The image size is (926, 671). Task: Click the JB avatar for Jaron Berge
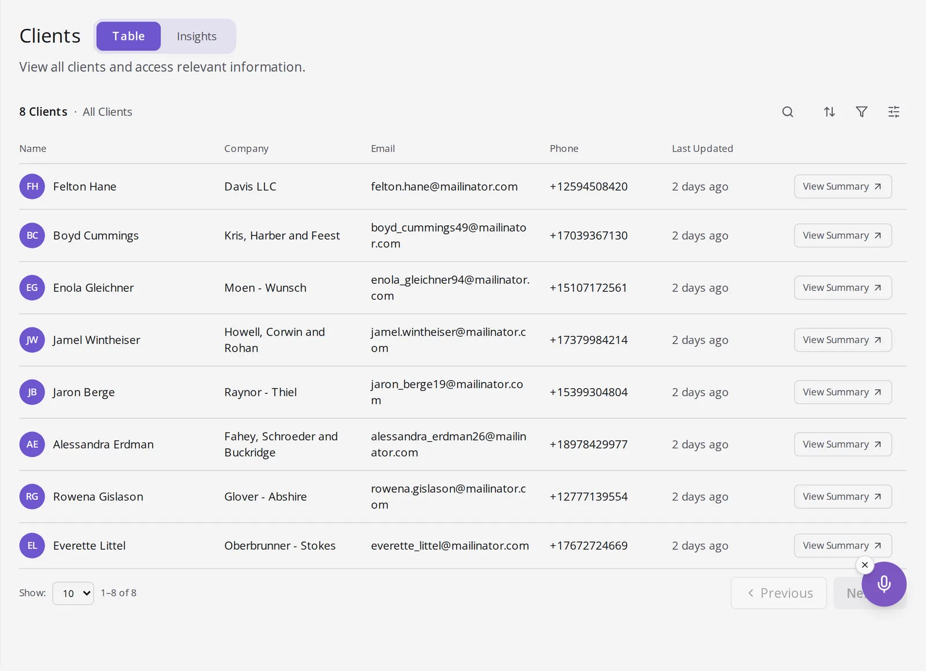coord(32,392)
